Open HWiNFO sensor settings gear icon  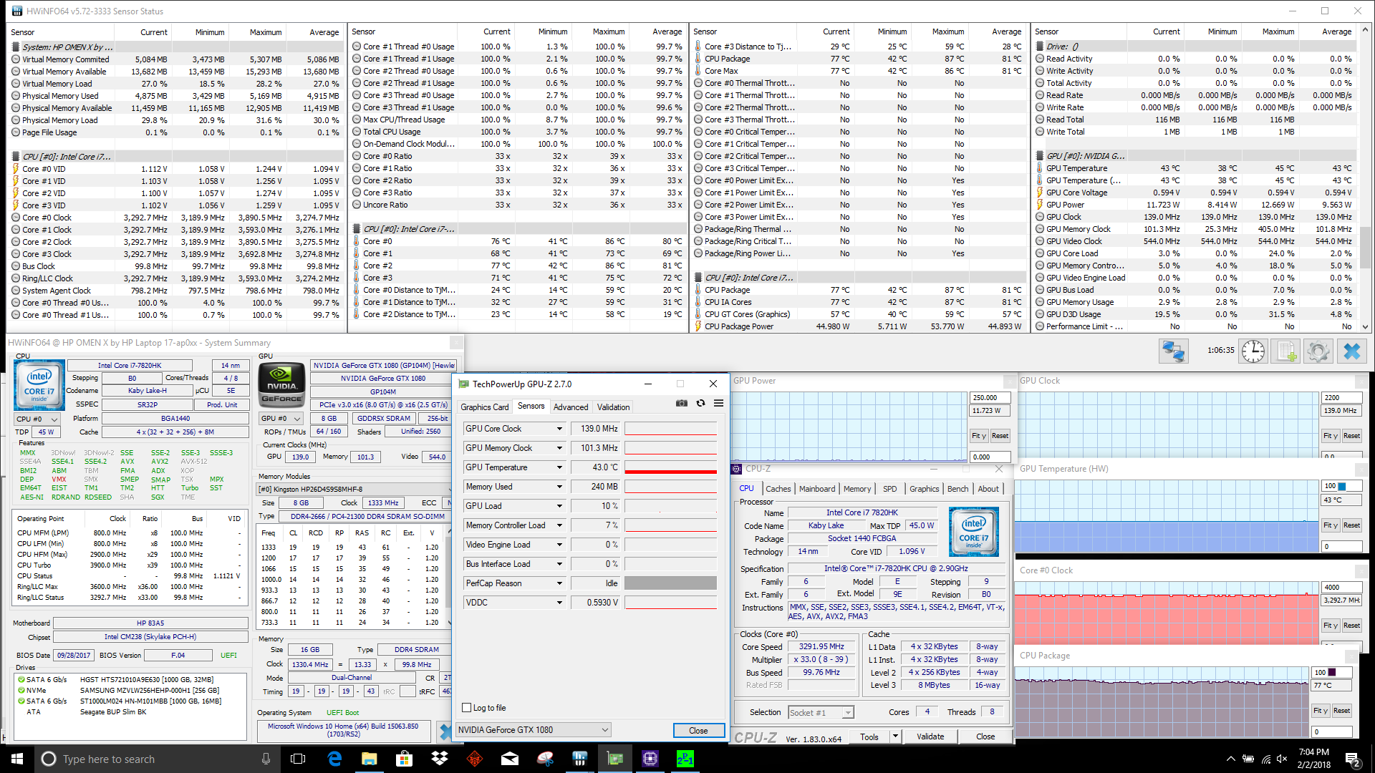click(1318, 351)
